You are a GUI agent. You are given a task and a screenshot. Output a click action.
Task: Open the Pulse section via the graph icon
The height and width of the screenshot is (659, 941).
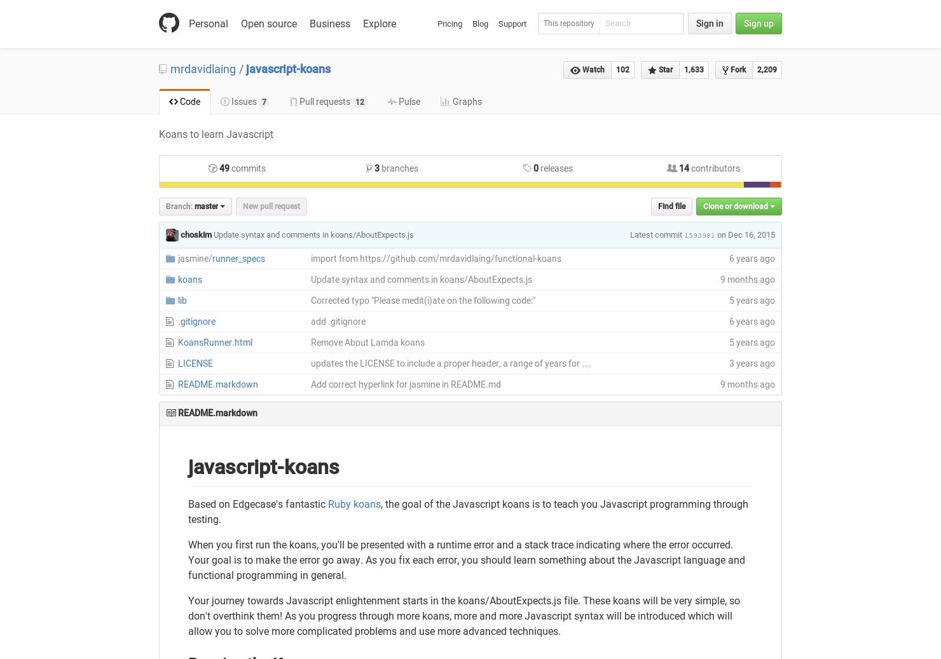click(392, 102)
